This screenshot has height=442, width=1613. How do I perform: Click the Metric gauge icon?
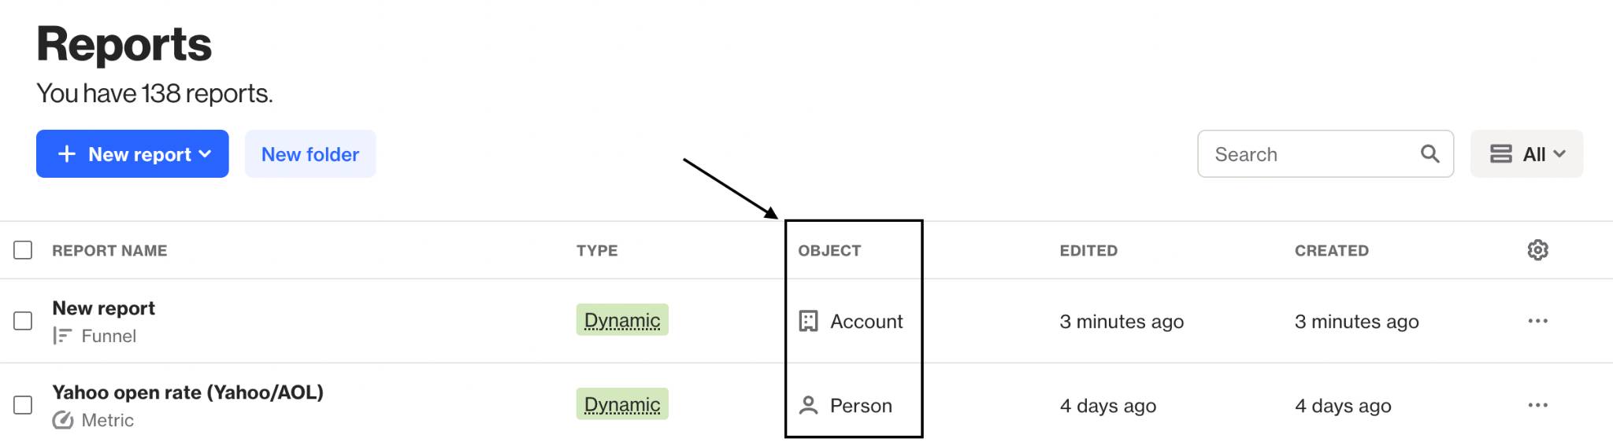click(62, 420)
